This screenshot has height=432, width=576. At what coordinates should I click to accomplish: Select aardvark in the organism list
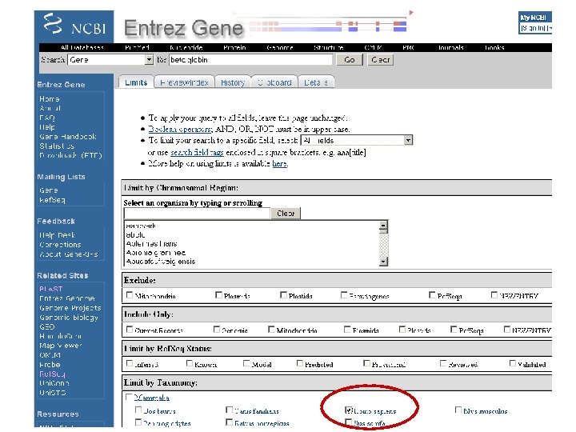pyautogui.click(x=141, y=226)
